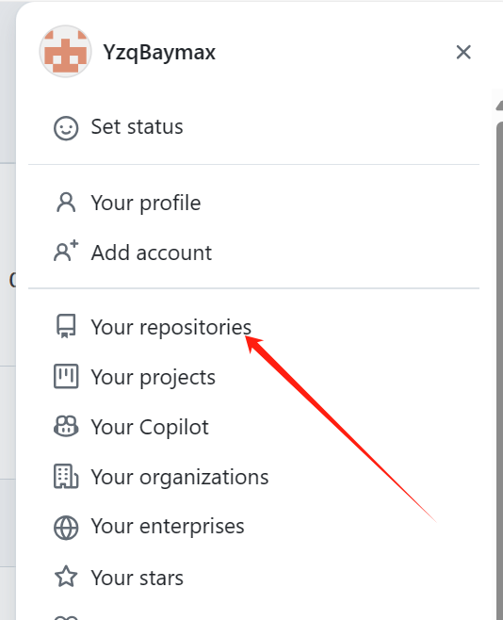Click the globe enterprises icon
Screen dimensions: 503x620
click(66, 528)
